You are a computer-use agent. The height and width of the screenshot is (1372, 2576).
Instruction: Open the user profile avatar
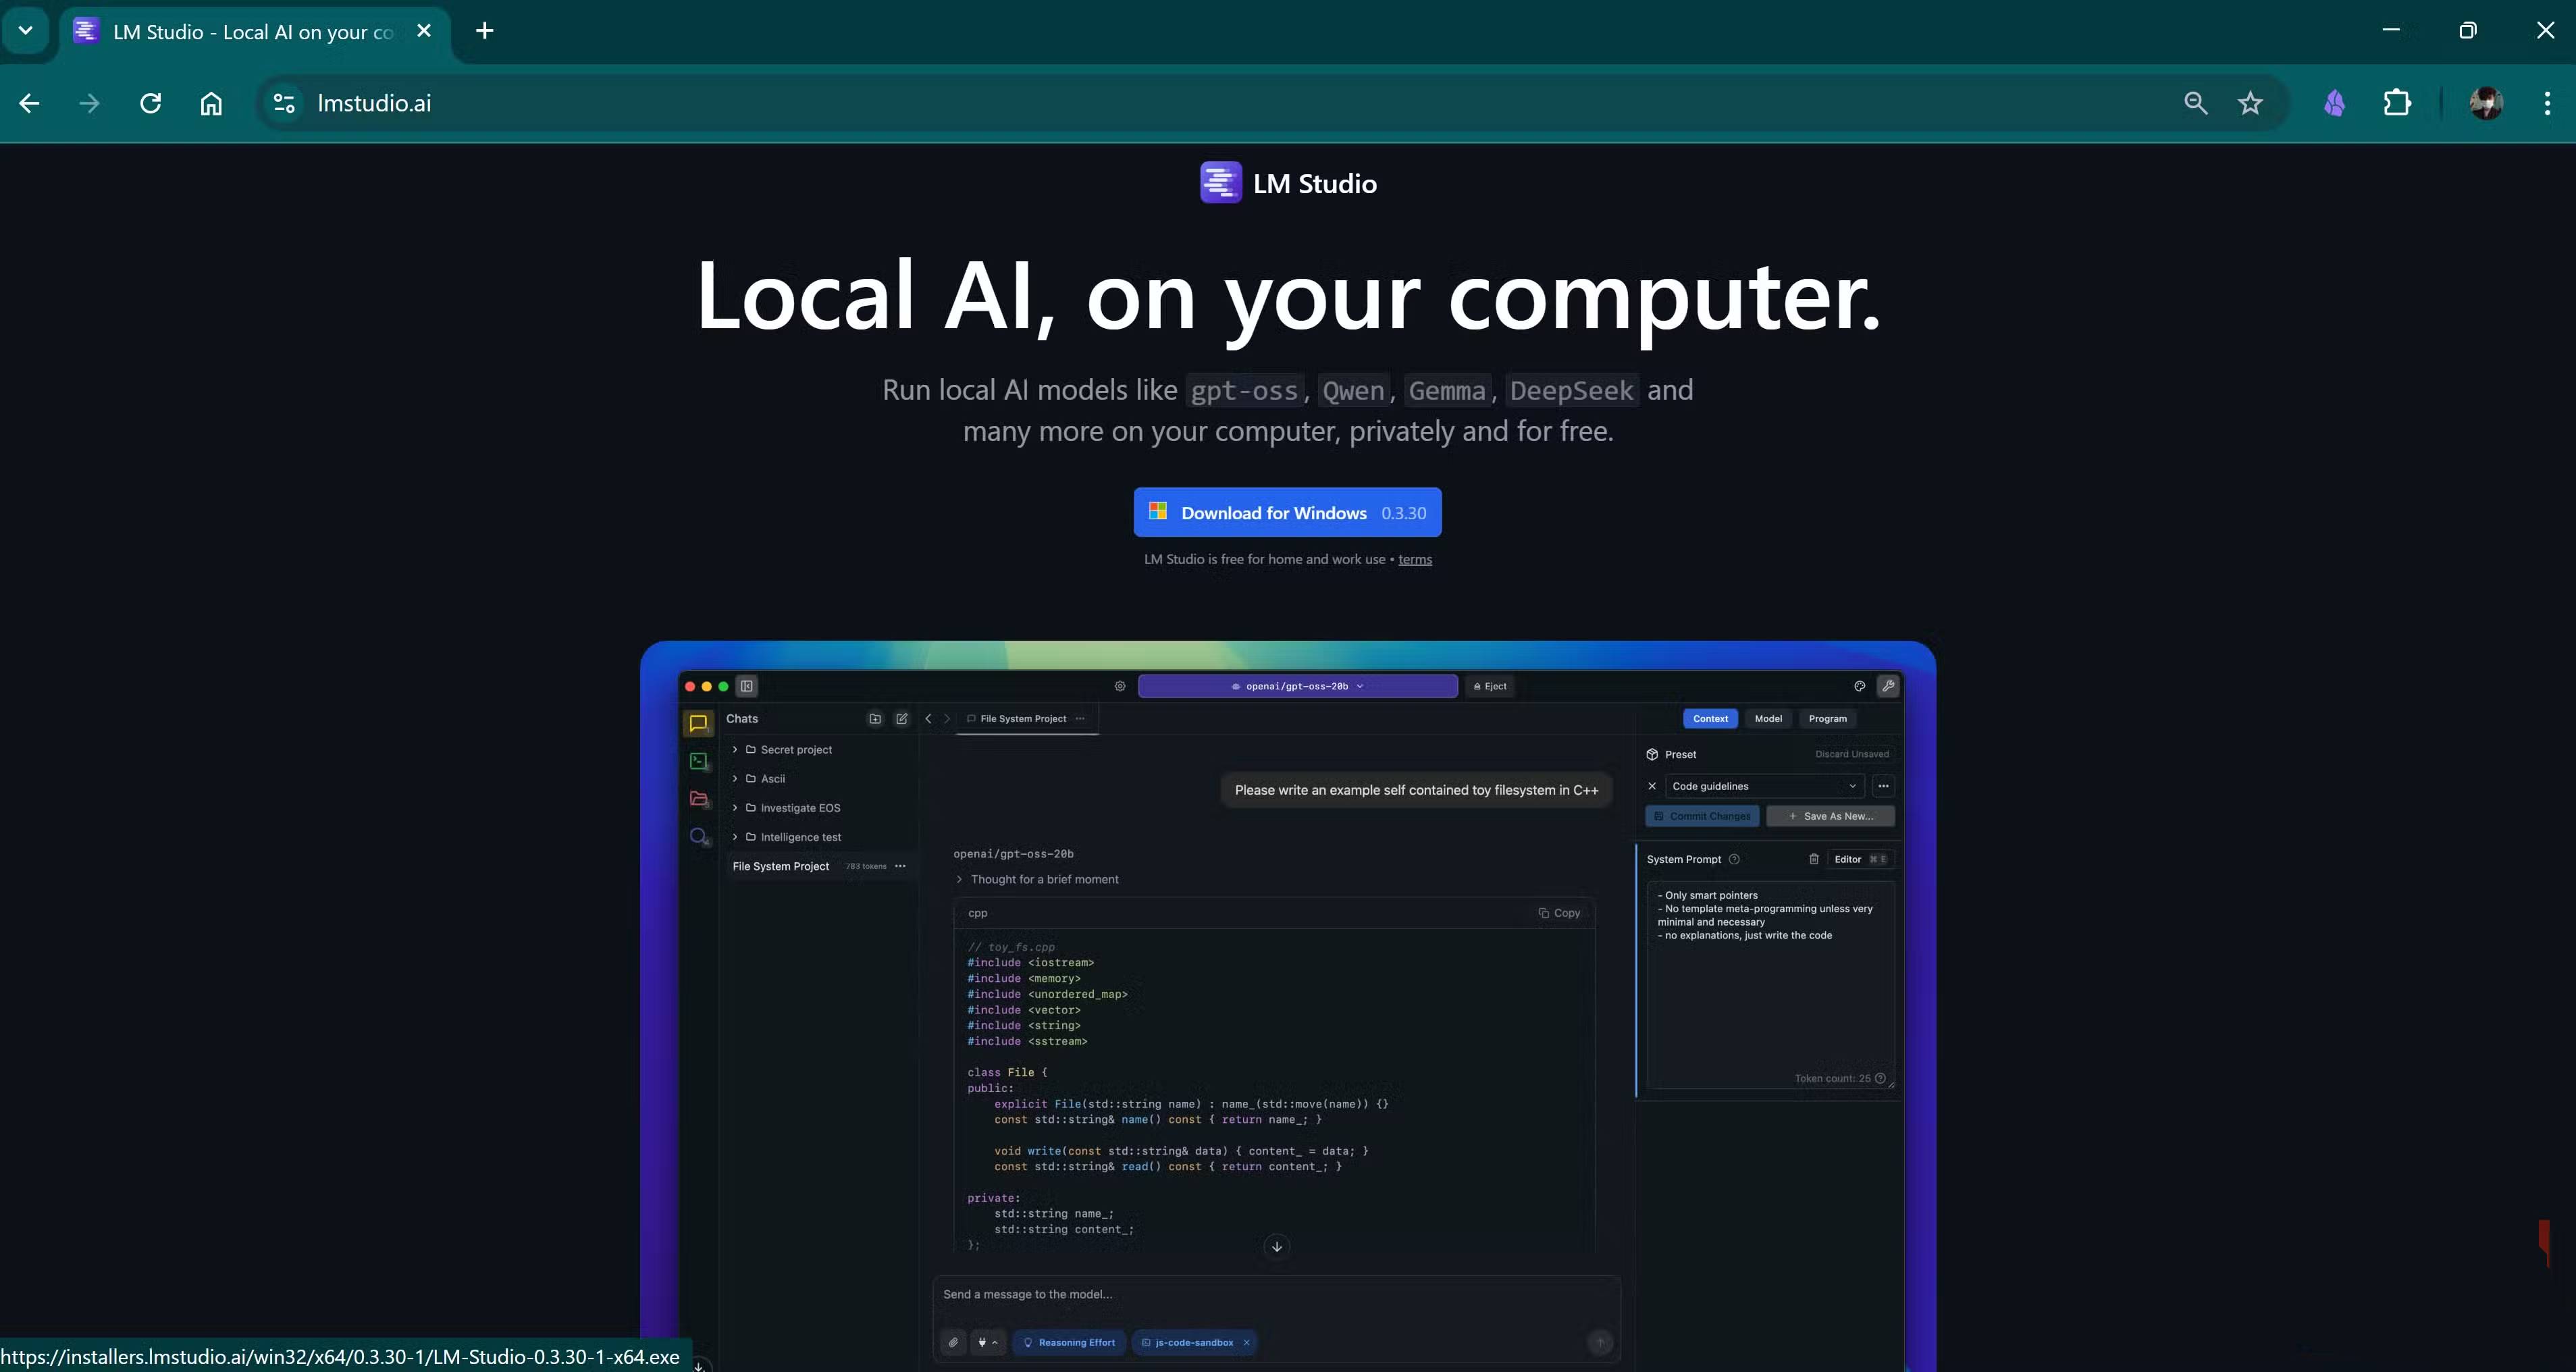[2486, 103]
